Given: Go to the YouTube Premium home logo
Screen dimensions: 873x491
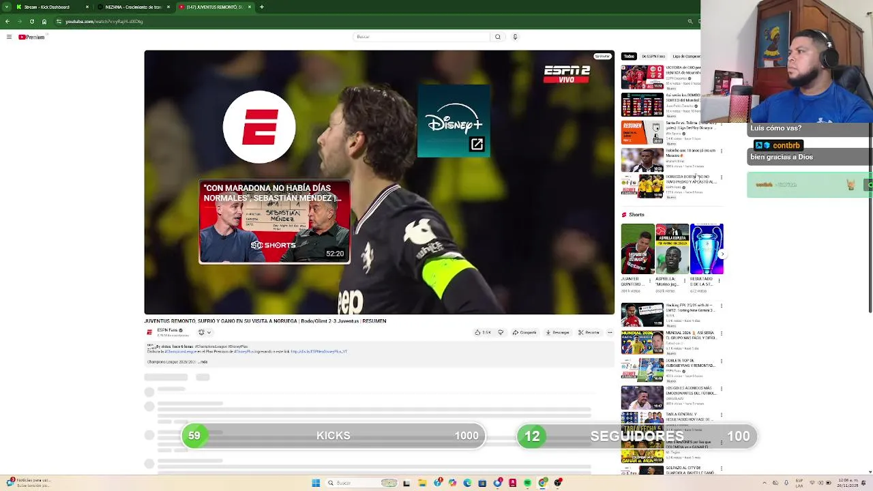Looking at the screenshot, I should point(31,37).
